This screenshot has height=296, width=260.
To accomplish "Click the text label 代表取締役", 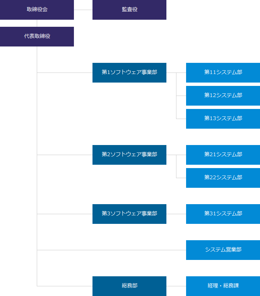I will [37, 36].
